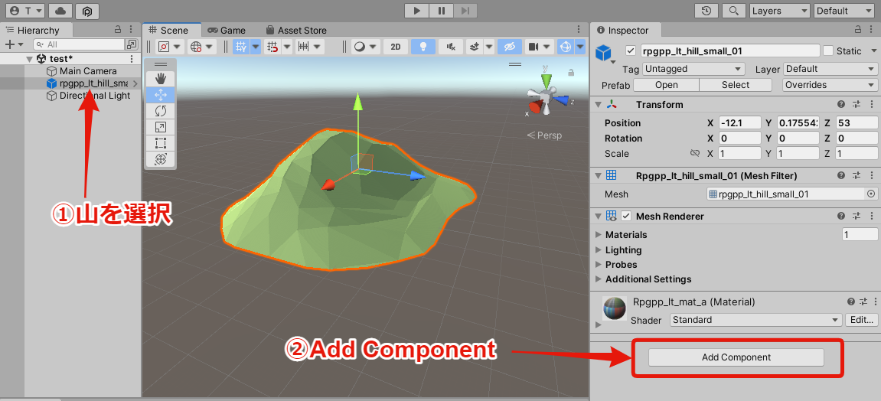Toggle object active checkbox
Screen dimensions: 881x401
click(x=631, y=51)
